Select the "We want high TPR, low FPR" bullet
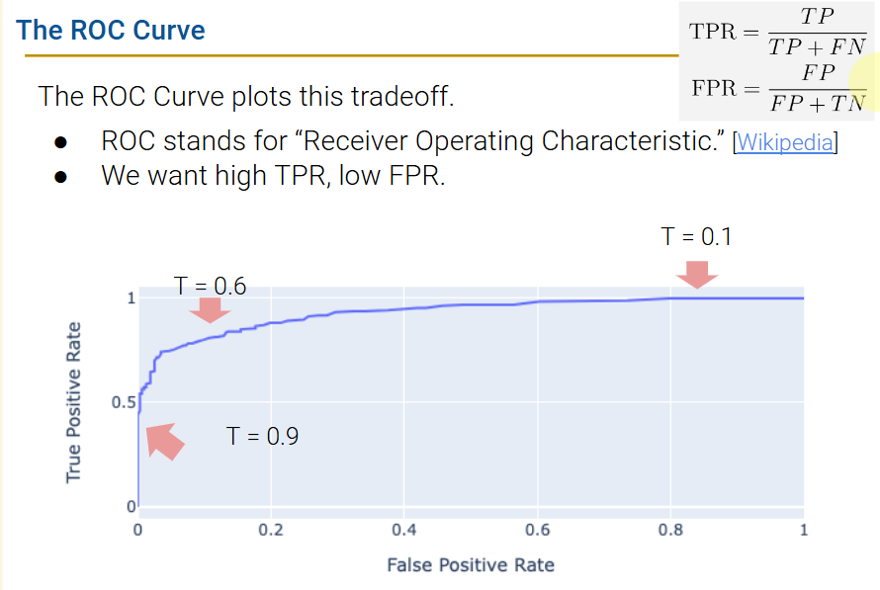880x590 pixels. [273, 176]
